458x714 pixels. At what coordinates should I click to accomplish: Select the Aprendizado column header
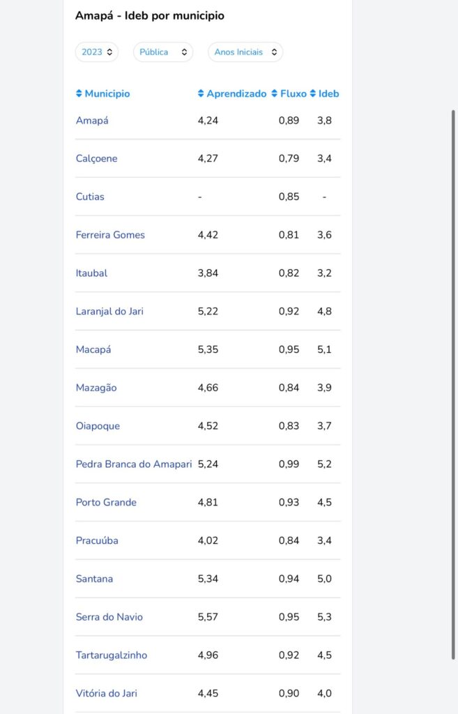(236, 93)
